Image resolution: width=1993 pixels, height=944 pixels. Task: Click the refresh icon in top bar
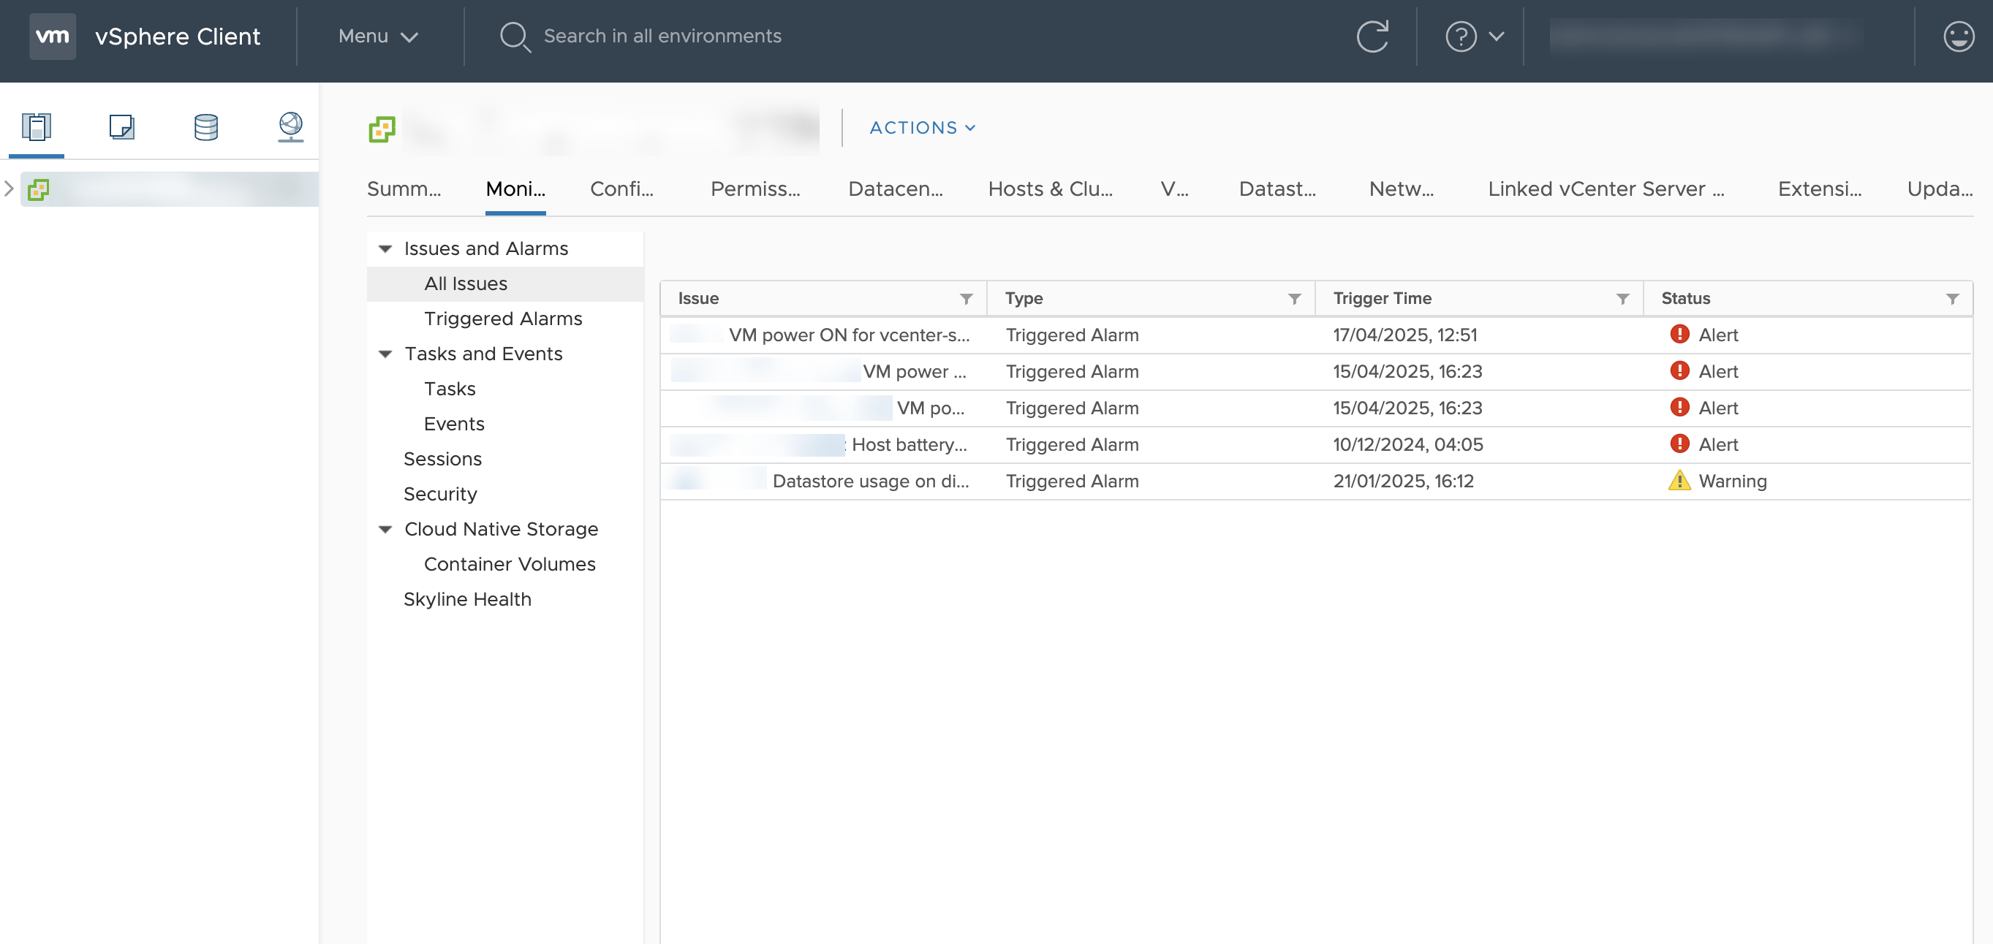pos(1372,36)
